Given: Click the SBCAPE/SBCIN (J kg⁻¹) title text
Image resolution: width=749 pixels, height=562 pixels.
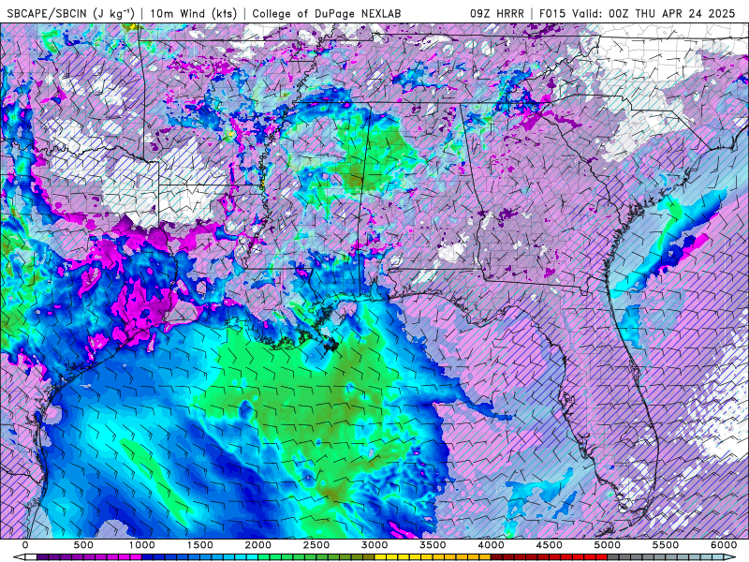Looking at the screenshot, I should [71, 13].
